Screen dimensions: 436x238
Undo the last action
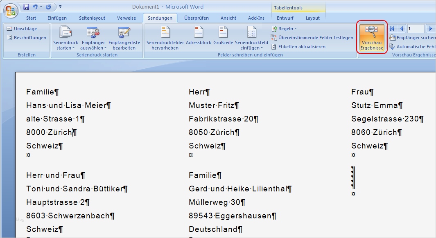click(x=35, y=7)
